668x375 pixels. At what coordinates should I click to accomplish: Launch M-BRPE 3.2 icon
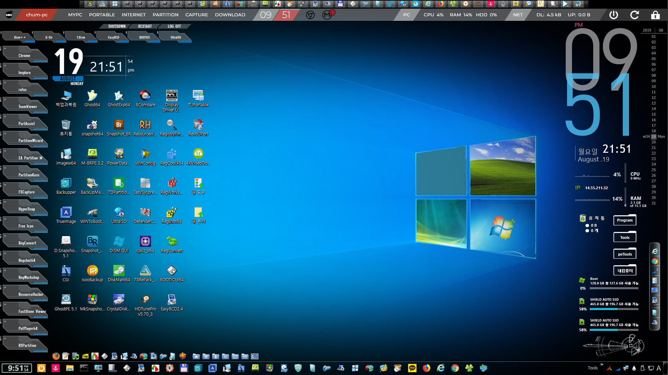[x=92, y=157]
